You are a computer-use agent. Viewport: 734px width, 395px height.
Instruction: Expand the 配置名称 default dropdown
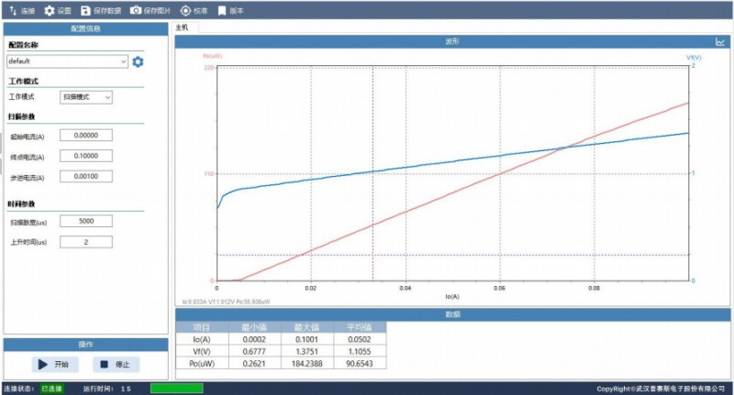click(123, 61)
